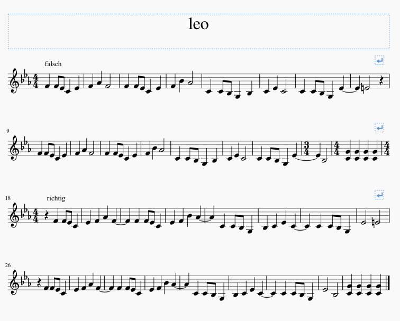Select the quarter rest beginning measure 18

pyautogui.click(x=47, y=215)
